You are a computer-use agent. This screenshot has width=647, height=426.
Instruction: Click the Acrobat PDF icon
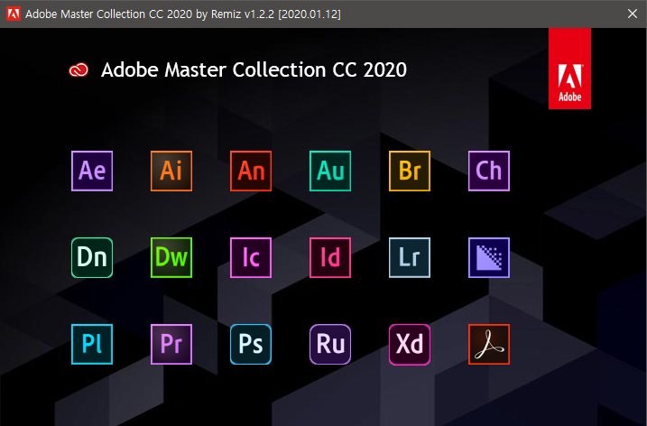[x=489, y=344]
